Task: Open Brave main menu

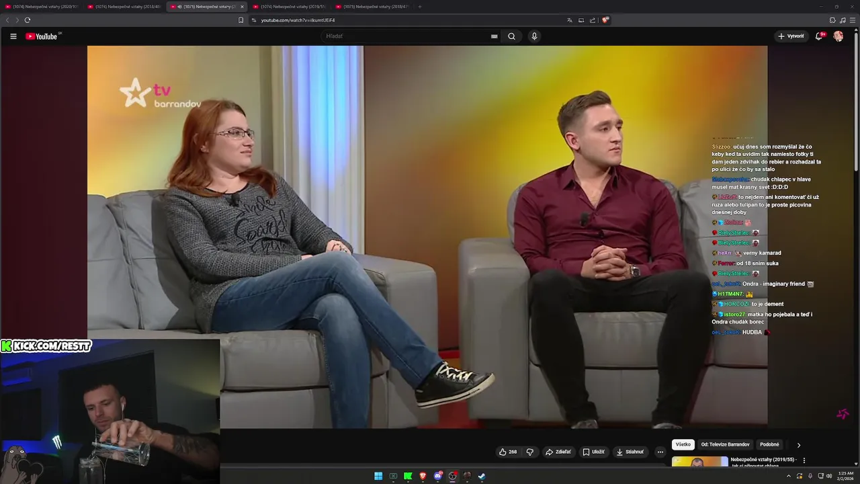Action: 853,20
